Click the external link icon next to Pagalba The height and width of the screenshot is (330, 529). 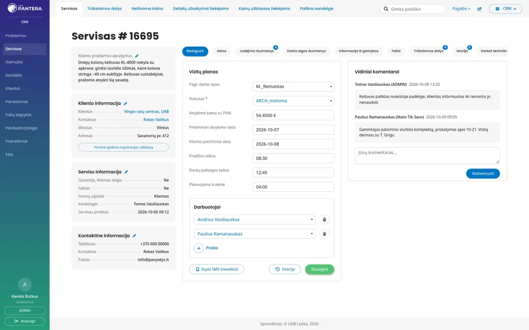click(x=480, y=9)
